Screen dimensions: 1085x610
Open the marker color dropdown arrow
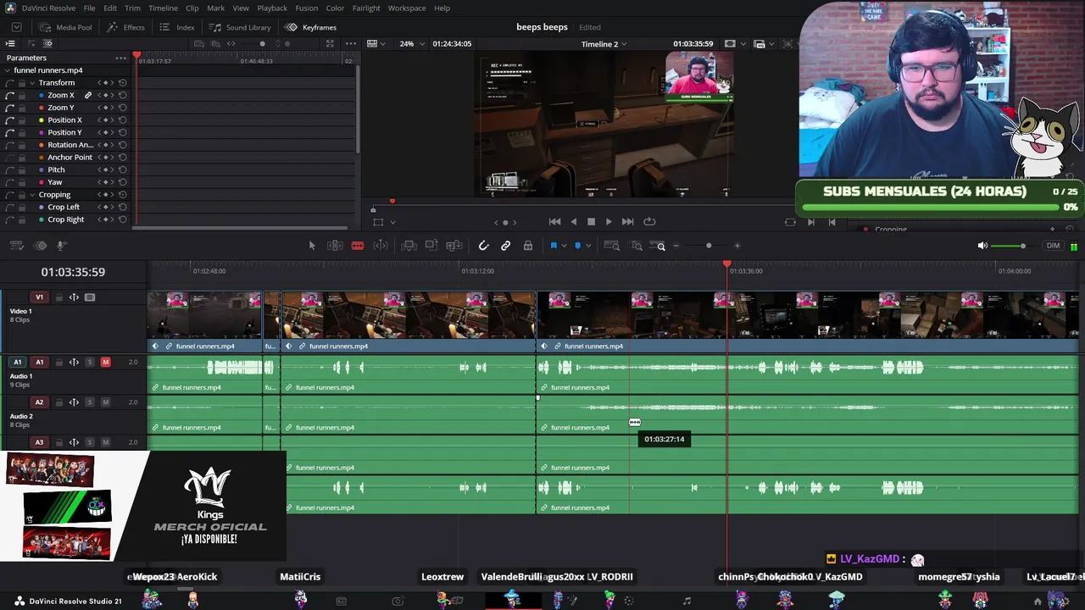(x=588, y=246)
